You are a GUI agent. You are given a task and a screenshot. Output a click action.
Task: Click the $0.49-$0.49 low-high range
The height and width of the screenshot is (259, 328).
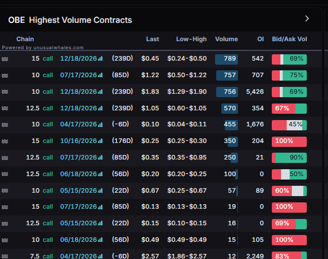(187, 240)
